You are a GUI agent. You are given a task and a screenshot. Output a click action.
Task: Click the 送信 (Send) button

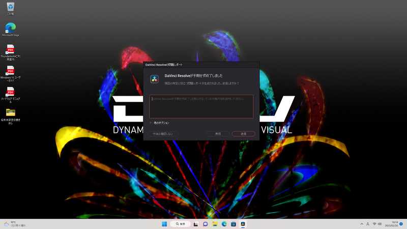pos(243,134)
